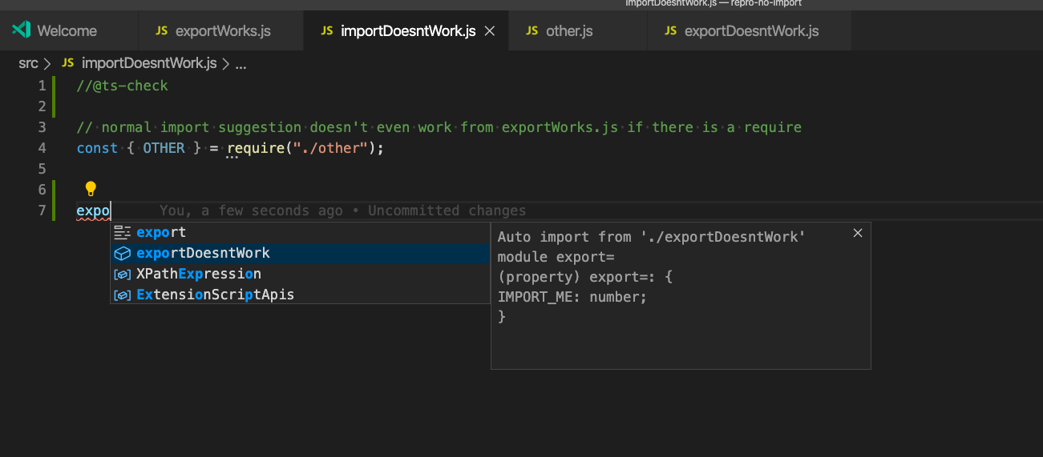1043x457 pixels.
Task: Click the 'normal import suggestion' comment line
Action: [x=439, y=127]
